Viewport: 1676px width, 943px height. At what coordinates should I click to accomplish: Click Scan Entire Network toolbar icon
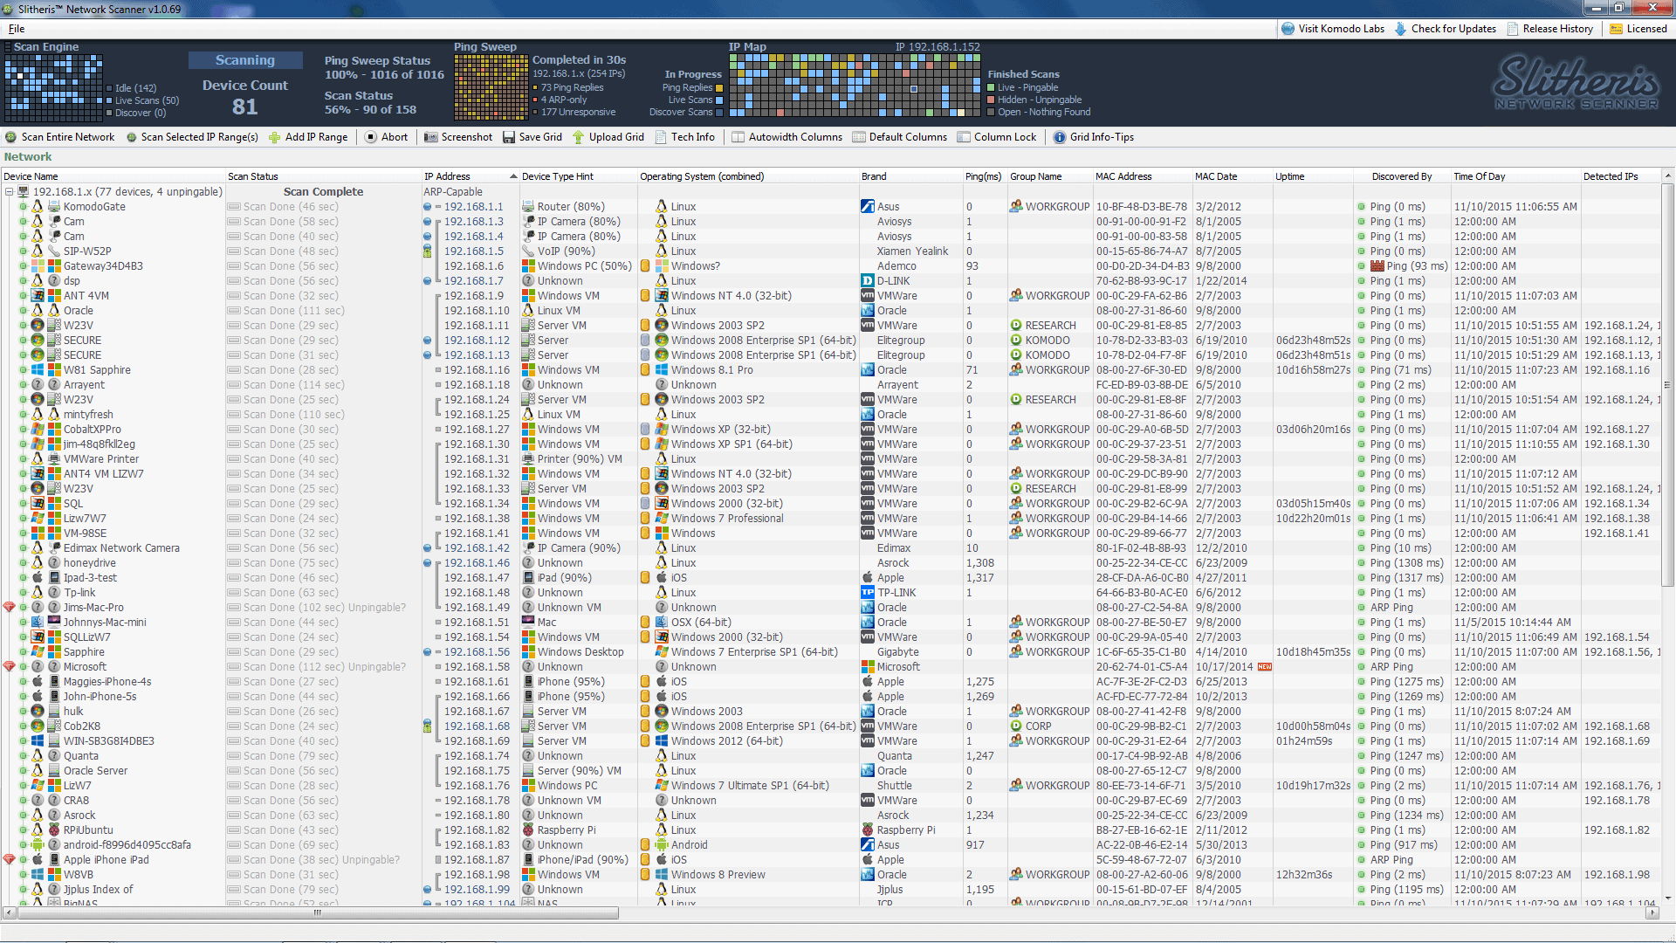pyautogui.click(x=11, y=137)
